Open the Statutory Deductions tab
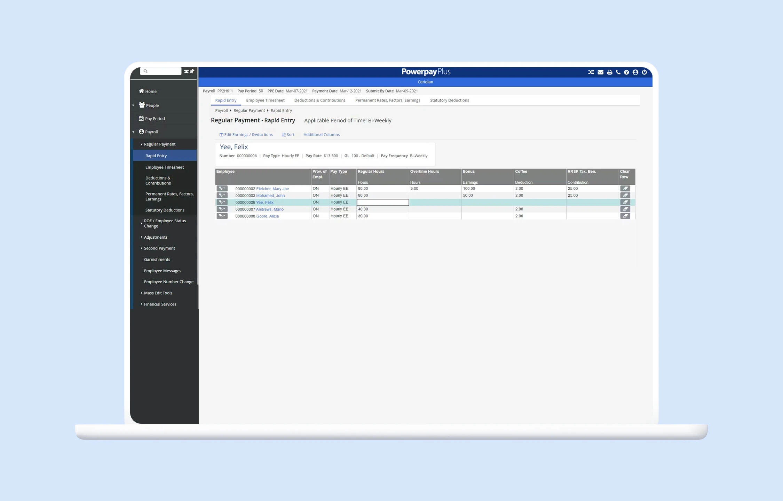The width and height of the screenshot is (783, 501). pyautogui.click(x=449, y=100)
